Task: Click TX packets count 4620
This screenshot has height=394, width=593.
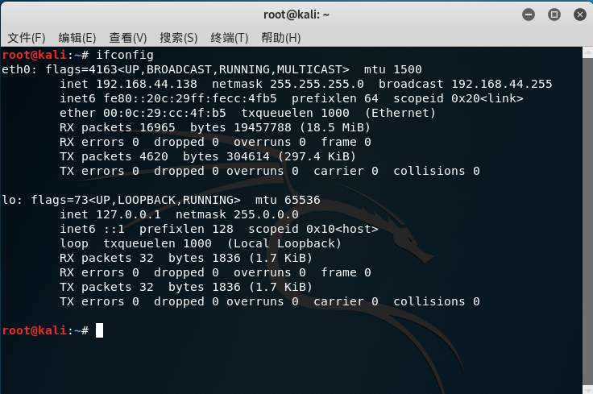Action: (x=154, y=156)
